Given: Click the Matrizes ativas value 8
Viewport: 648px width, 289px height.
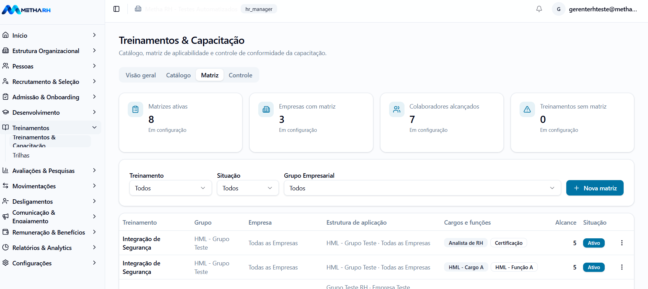Looking at the screenshot, I should click(151, 119).
